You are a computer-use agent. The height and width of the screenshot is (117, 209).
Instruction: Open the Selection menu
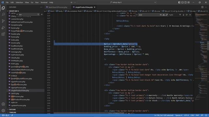coord(19,2)
